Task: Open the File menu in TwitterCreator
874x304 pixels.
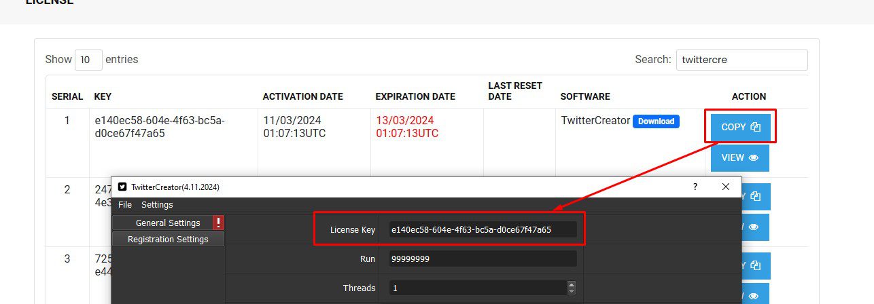Action: click(x=125, y=204)
